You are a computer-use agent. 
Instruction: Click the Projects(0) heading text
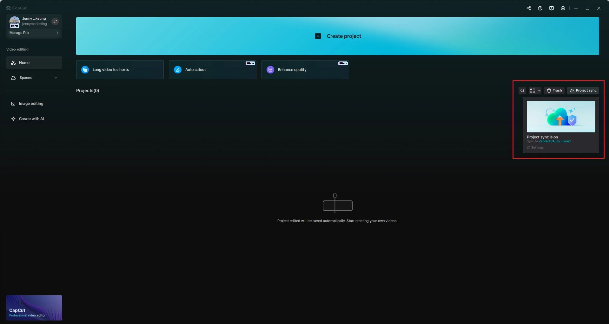click(x=88, y=91)
